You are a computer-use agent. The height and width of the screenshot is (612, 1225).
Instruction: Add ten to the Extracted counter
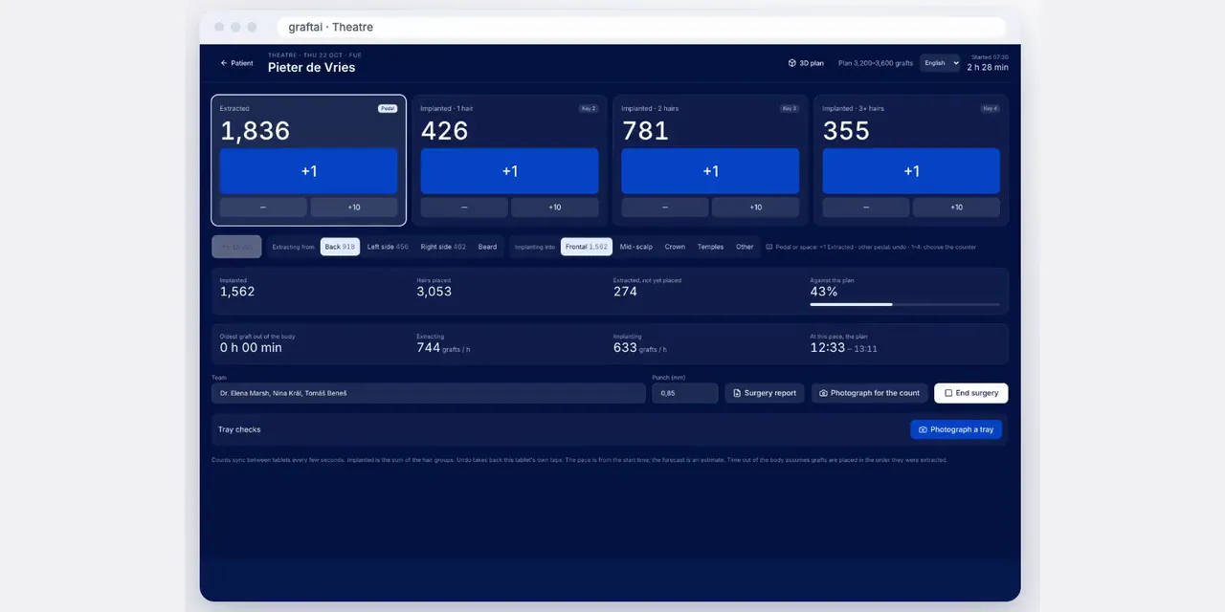click(x=354, y=208)
